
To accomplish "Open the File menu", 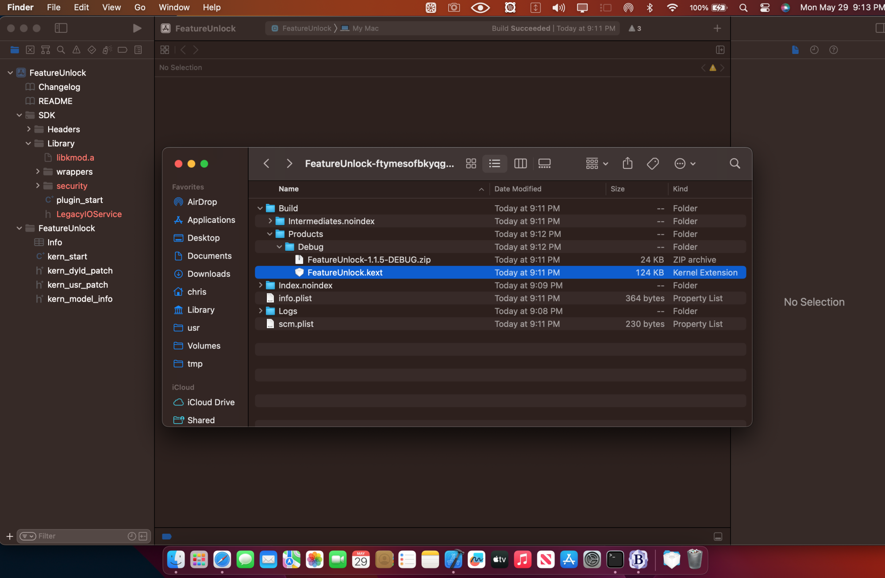I will (x=54, y=8).
